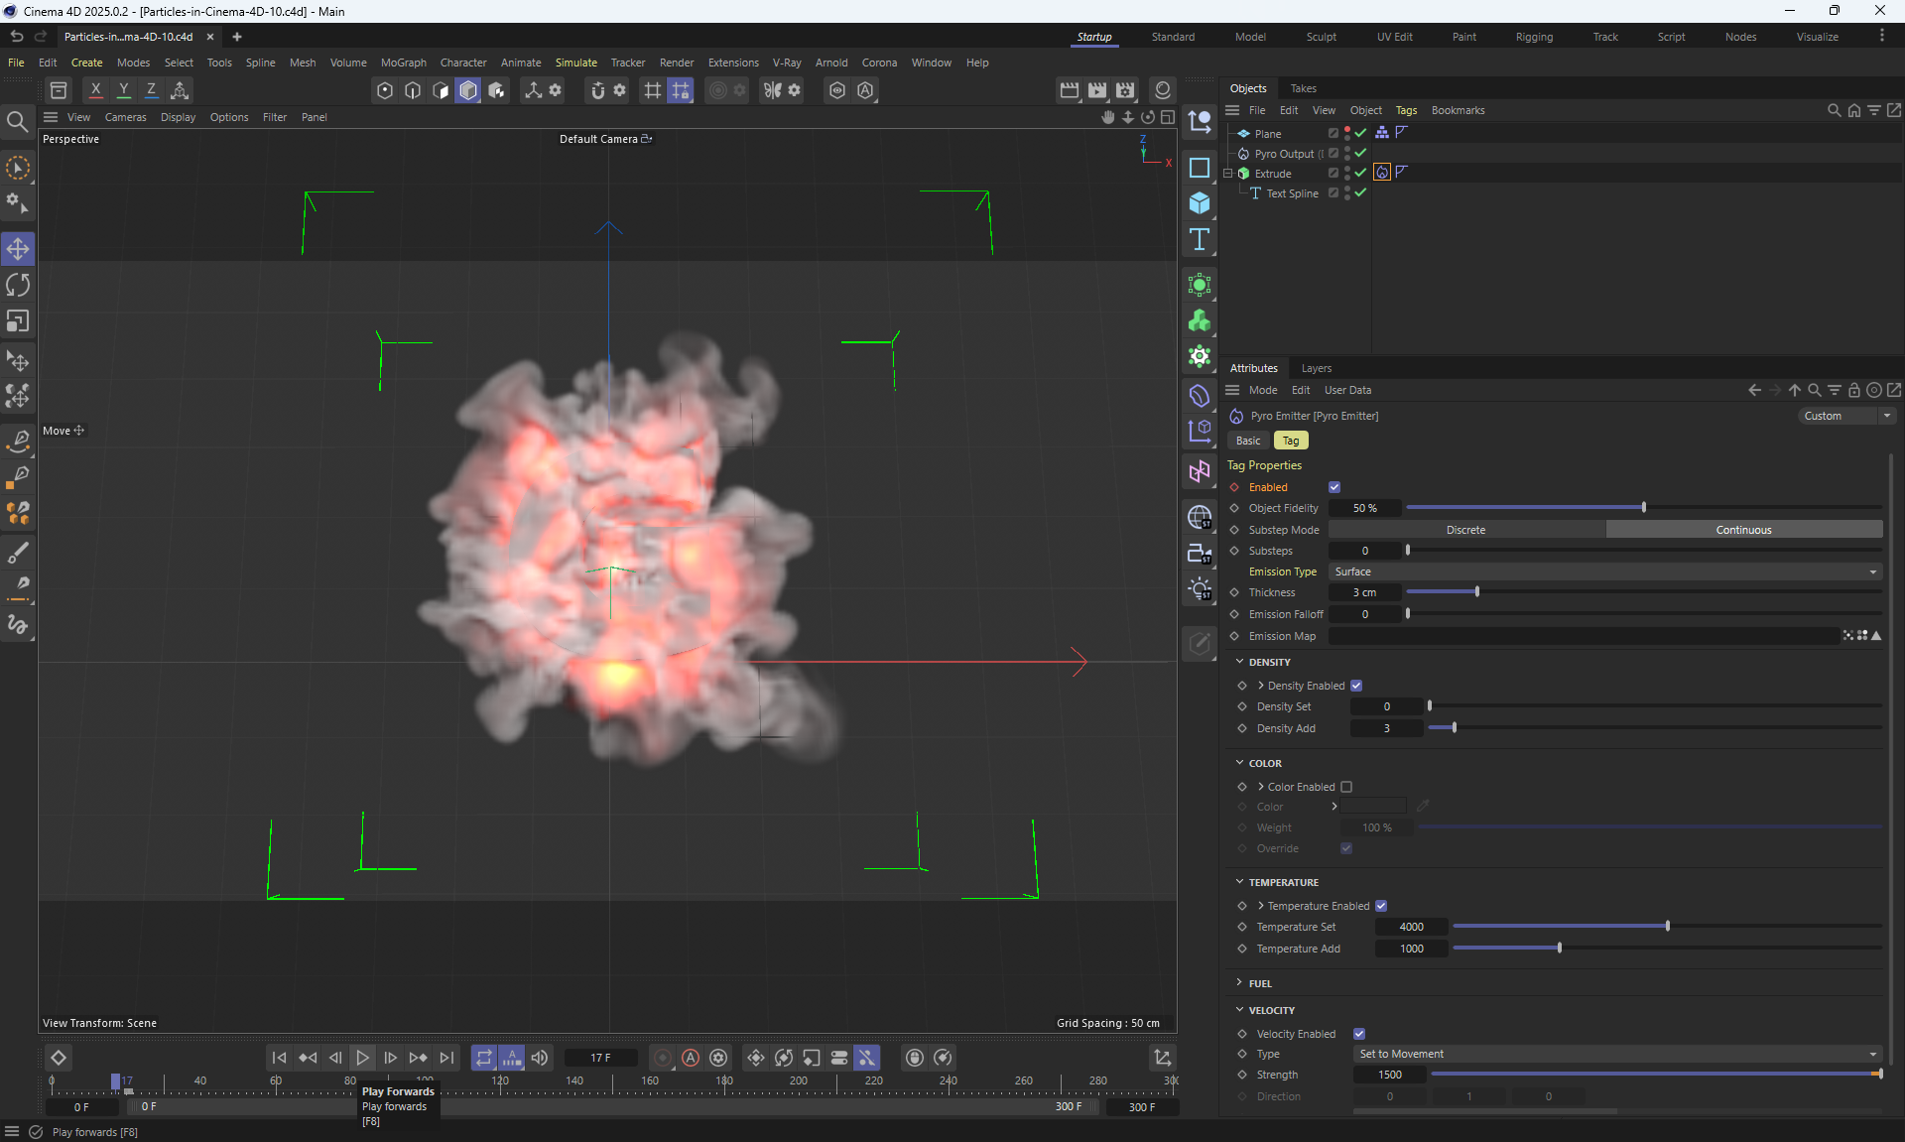Click the Play Forwards button
1905x1142 pixels.
tap(363, 1058)
